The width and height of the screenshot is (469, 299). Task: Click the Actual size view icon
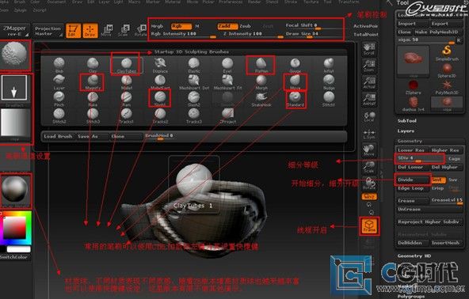(369, 82)
